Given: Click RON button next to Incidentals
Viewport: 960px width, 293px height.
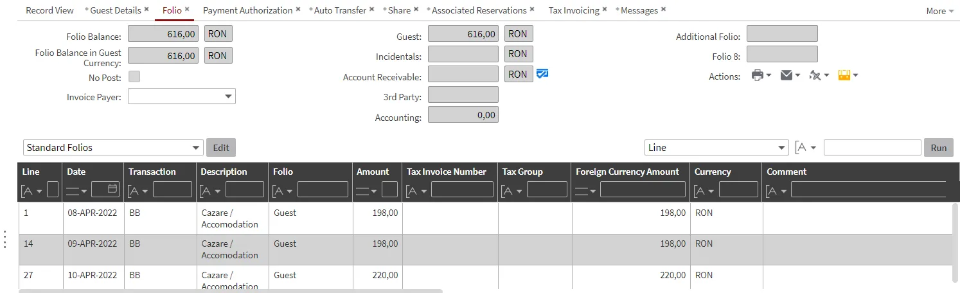Looking at the screenshot, I should click(519, 54).
